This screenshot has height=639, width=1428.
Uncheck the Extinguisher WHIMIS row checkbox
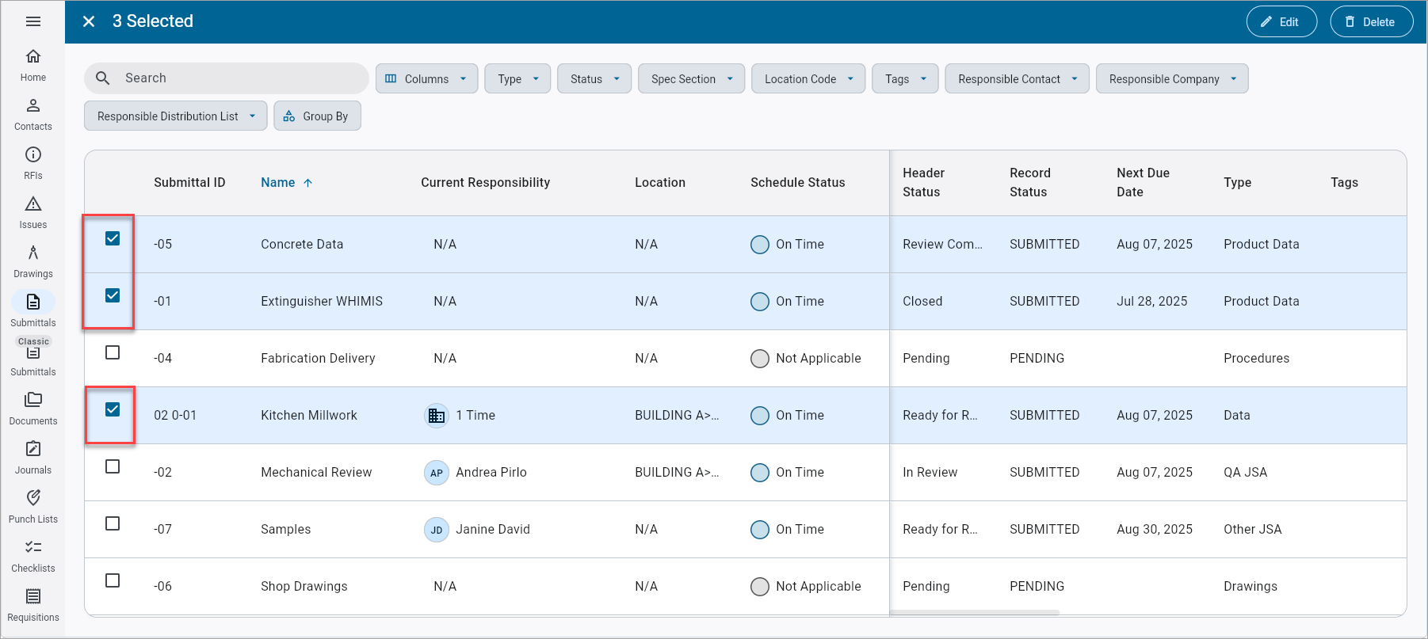[x=113, y=295]
